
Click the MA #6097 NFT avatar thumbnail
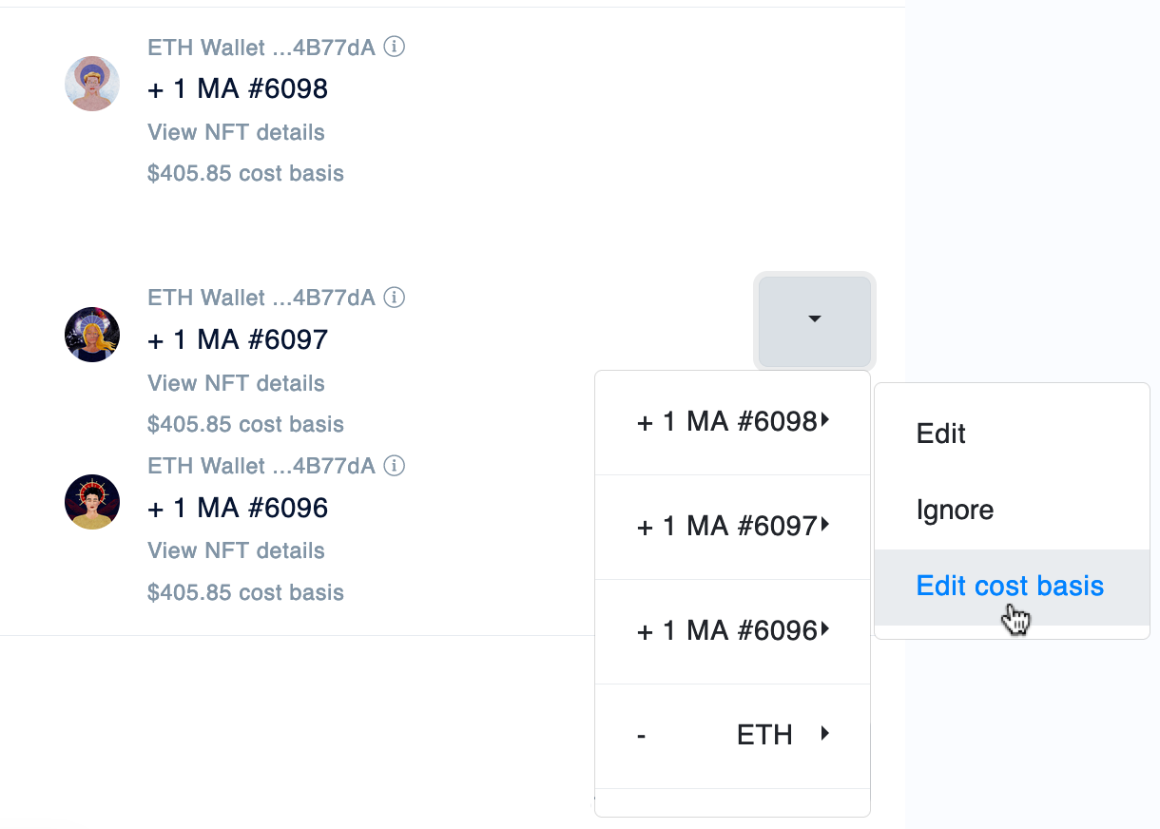92,335
